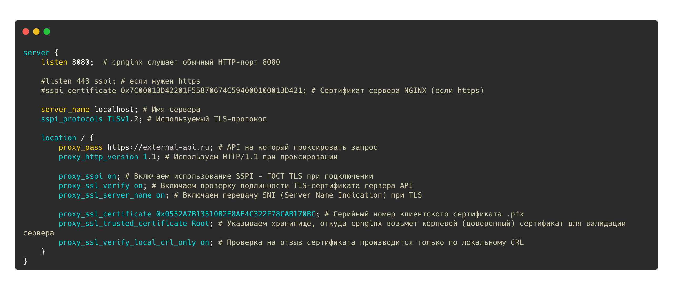
Task: Click the https://external-api.ru URL
Action: point(158,147)
